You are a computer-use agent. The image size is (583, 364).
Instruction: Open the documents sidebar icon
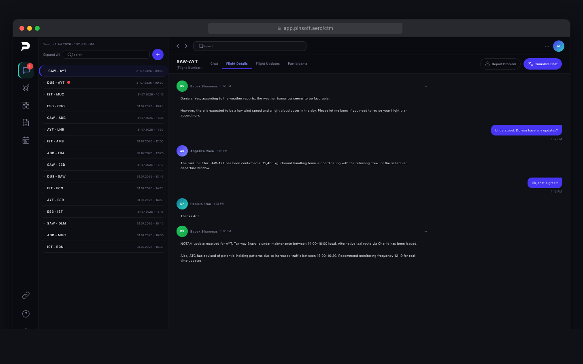(x=26, y=123)
